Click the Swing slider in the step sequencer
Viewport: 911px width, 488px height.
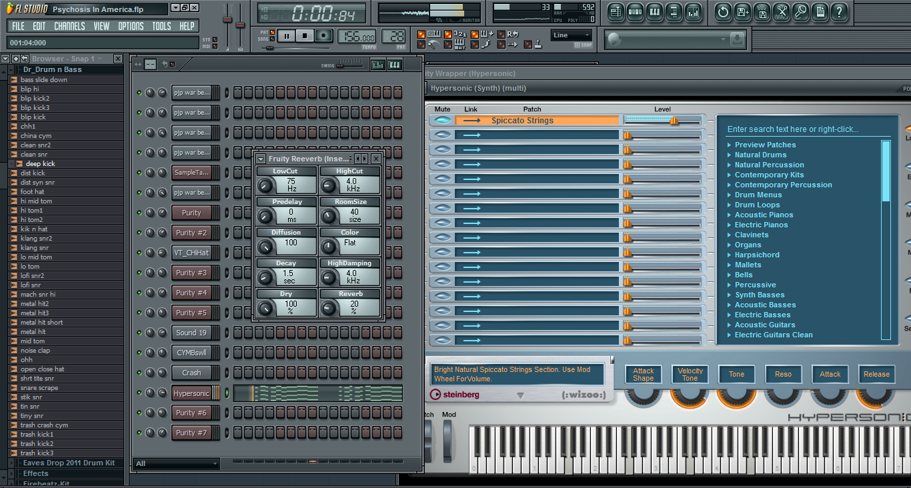pos(349,65)
